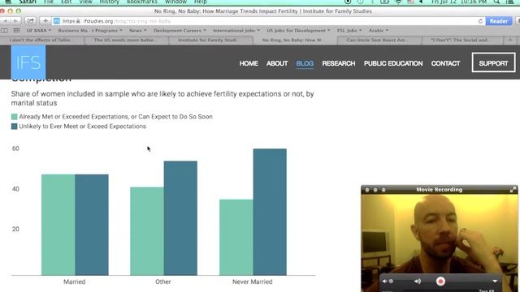Click the recording status circle icon in menu bar
Image resolution: width=520 pixels, height=292 pixels.
[x=348, y=2]
